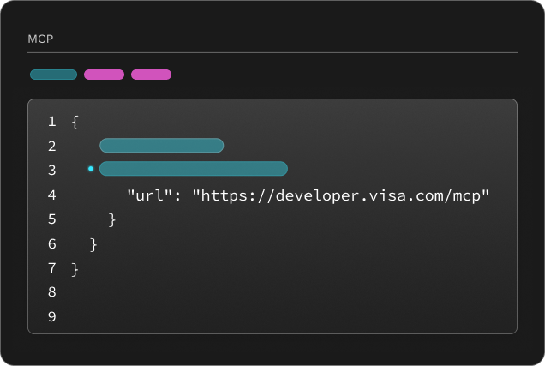Click line number 8 in the gutter
This screenshot has height=366, width=545.
[51, 292]
